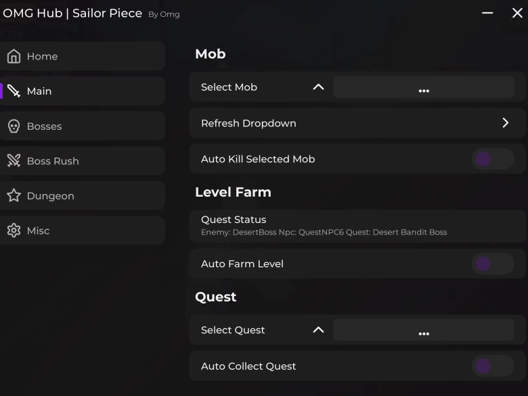Click the Home house icon
Screen dimensions: 528x396
point(14,57)
